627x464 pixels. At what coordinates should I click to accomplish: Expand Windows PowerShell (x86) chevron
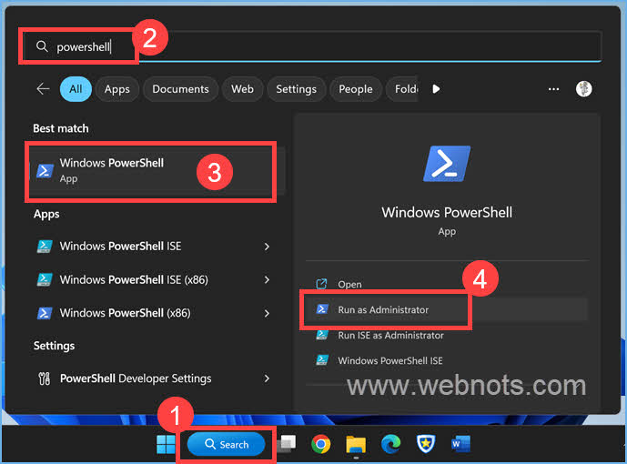[x=267, y=313]
